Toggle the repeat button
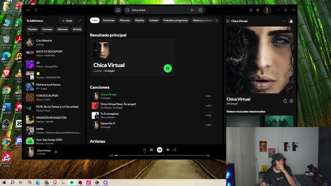 coord(175,150)
